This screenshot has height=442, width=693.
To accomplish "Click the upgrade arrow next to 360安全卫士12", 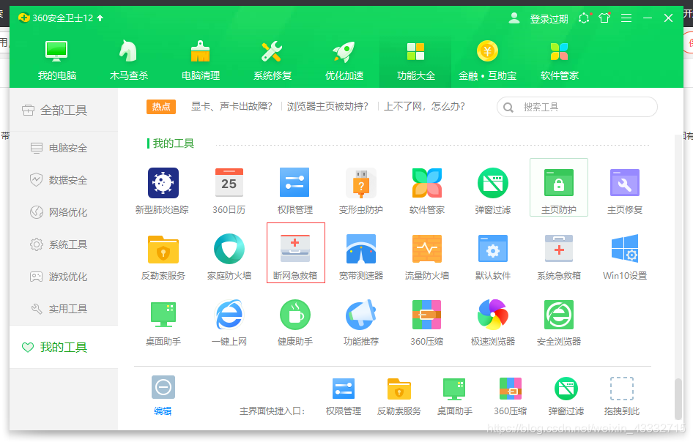I will (x=100, y=18).
